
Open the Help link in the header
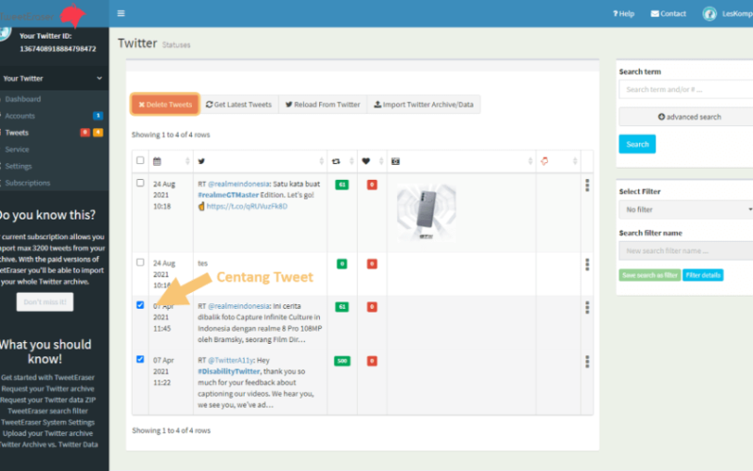click(623, 13)
